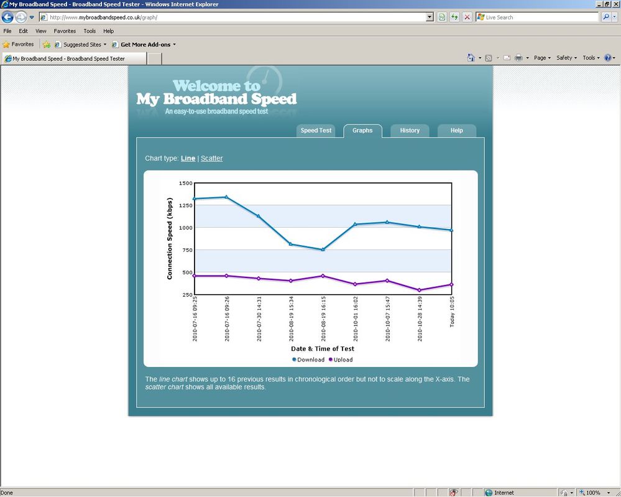The image size is (621, 497).
Task: Click the Add to Favorites Bar icon
Action: pos(47,44)
